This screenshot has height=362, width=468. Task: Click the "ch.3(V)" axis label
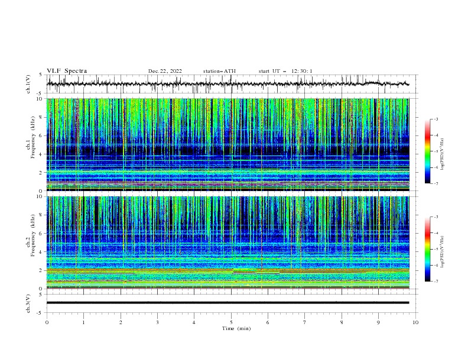coord(28,303)
